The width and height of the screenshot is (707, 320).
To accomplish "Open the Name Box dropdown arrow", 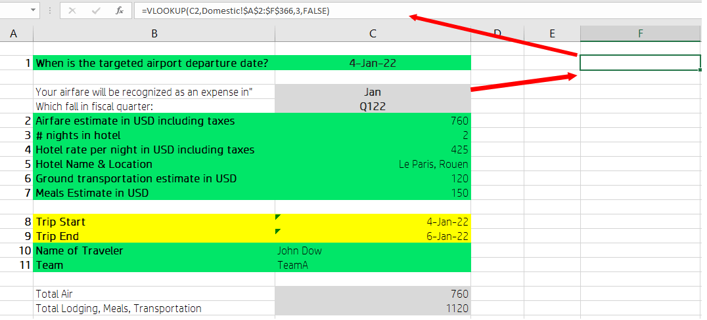I will 33,10.
